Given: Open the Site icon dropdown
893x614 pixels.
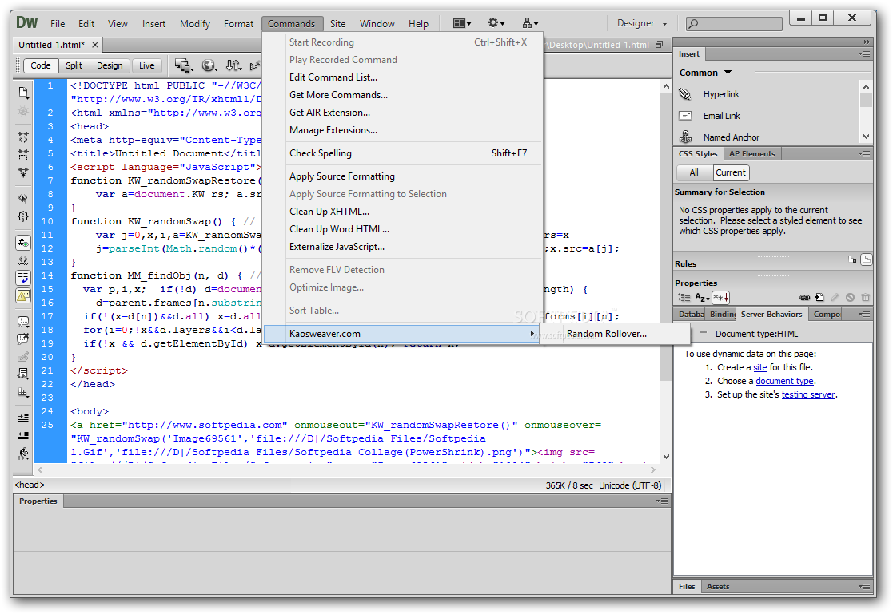Looking at the screenshot, I should point(530,23).
